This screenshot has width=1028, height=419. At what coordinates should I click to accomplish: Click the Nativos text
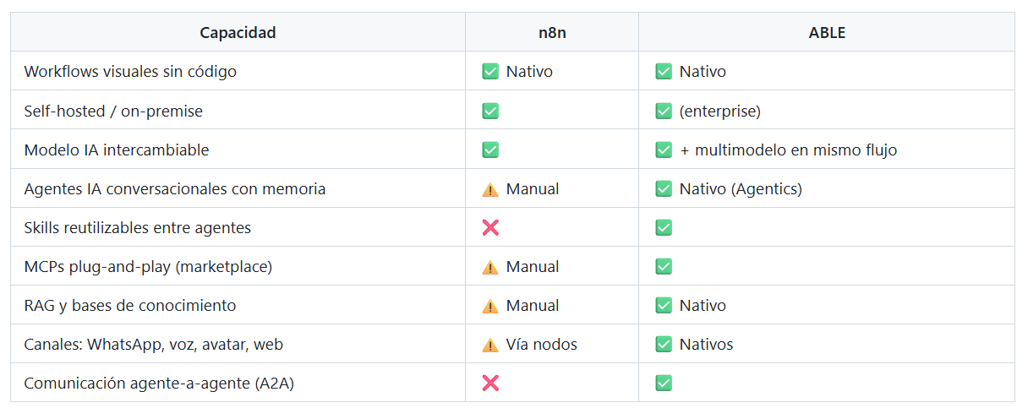click(707, 344)
